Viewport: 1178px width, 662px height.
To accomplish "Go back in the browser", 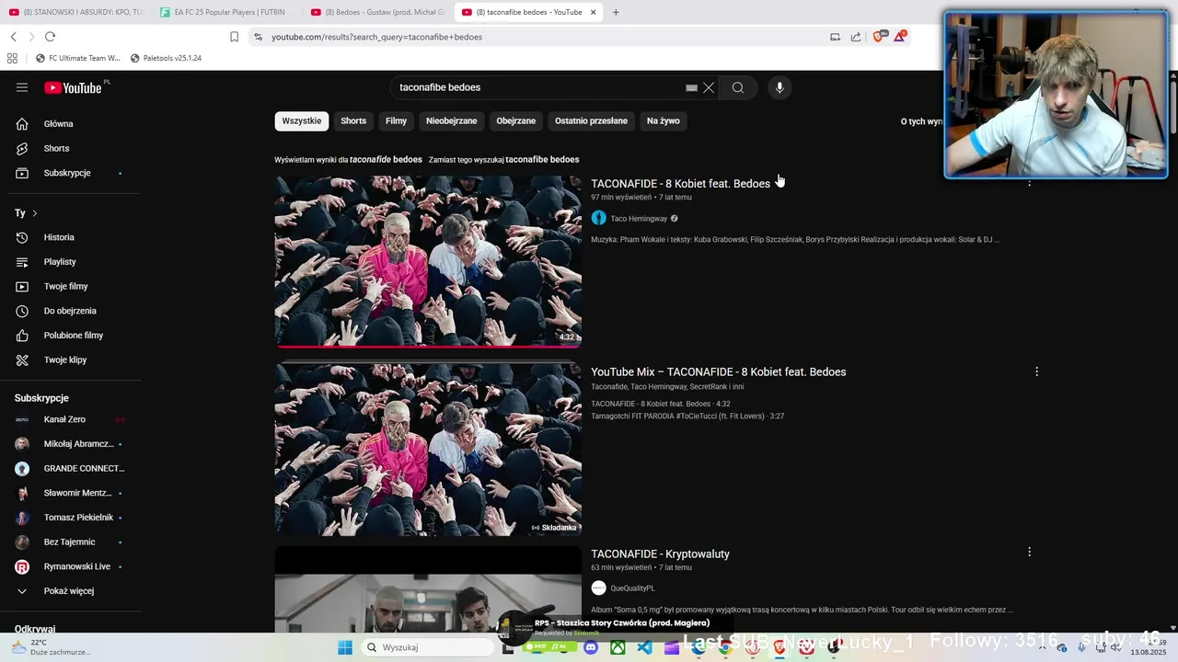I will click(x=13, y=37).
